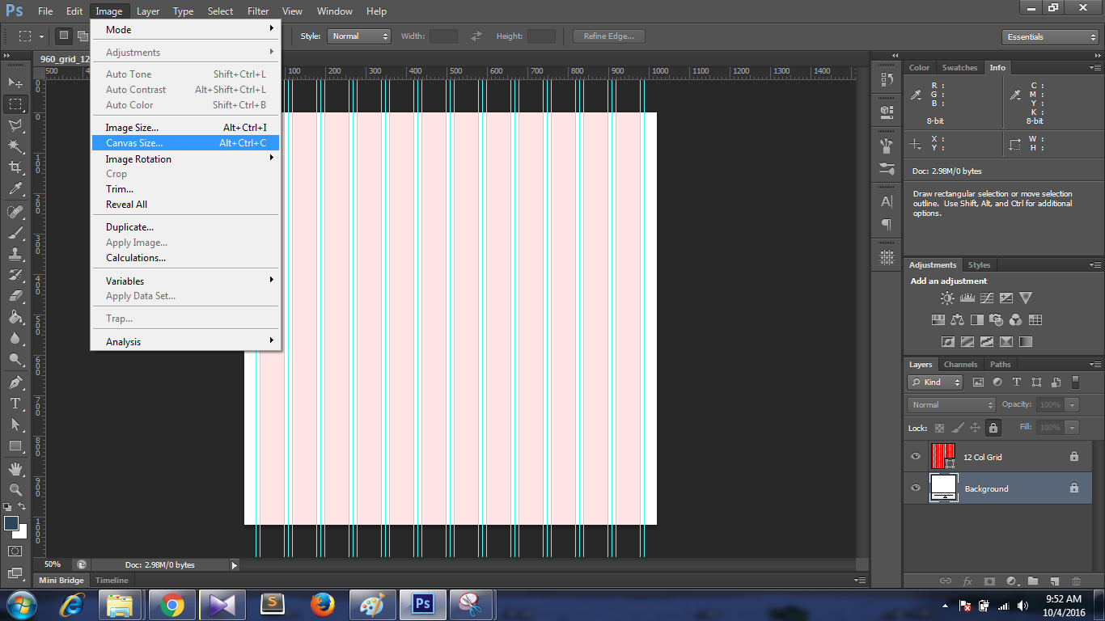Unlock the Background layer padlock
Viewport: 1105px width, 621px height.
click(1074, 488)
